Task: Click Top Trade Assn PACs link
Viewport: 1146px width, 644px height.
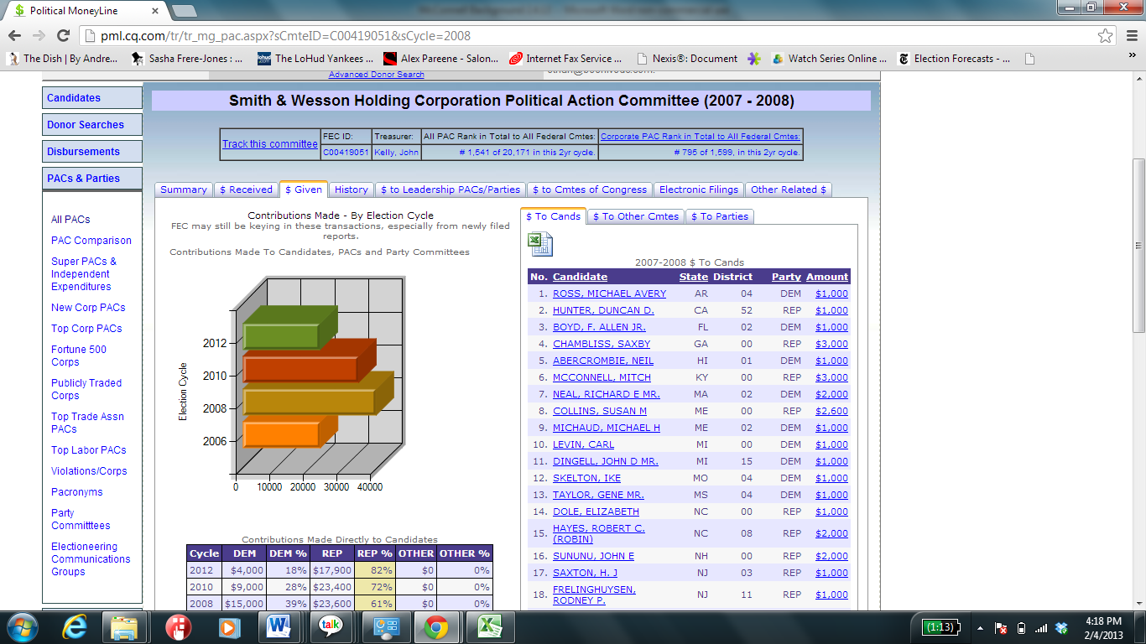Action: 87,423
